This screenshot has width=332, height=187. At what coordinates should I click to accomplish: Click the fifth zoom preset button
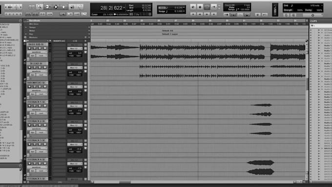pyautogui.click(x=20, y=14)
